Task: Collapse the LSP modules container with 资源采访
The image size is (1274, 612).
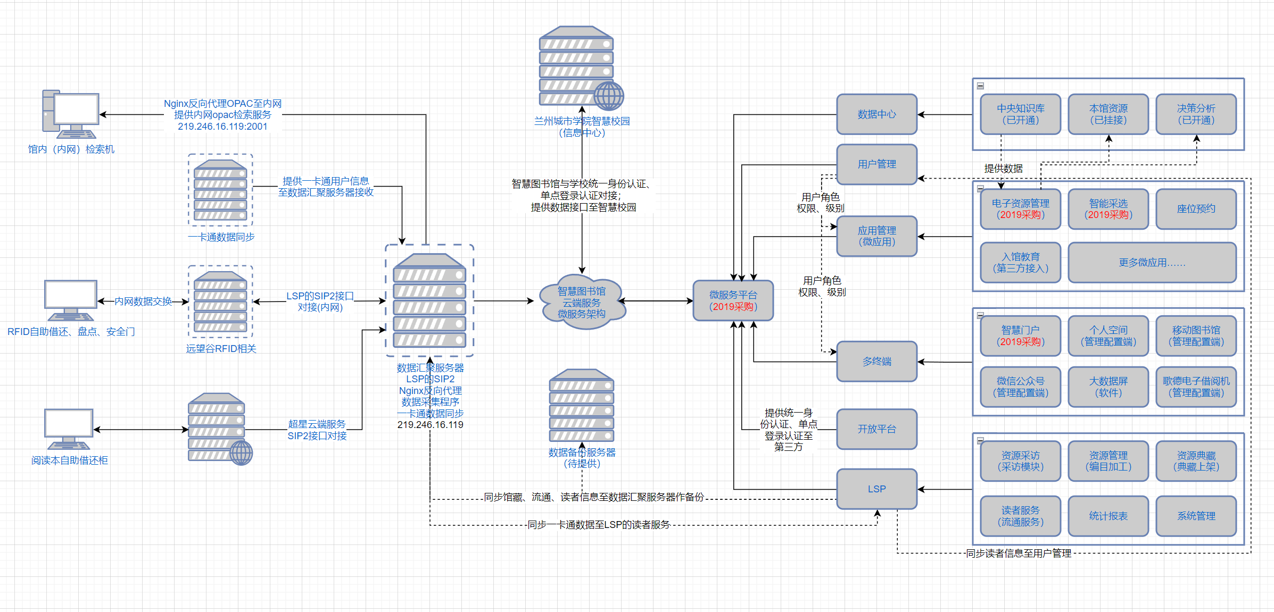Action: click(x=980, y=440)
